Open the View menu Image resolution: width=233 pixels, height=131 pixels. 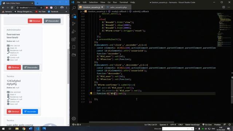click(x=103, y=3)
